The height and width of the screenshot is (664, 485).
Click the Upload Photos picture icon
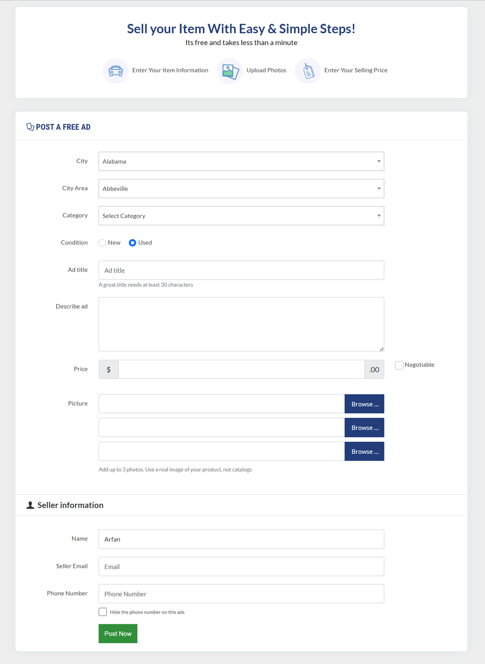230,71
